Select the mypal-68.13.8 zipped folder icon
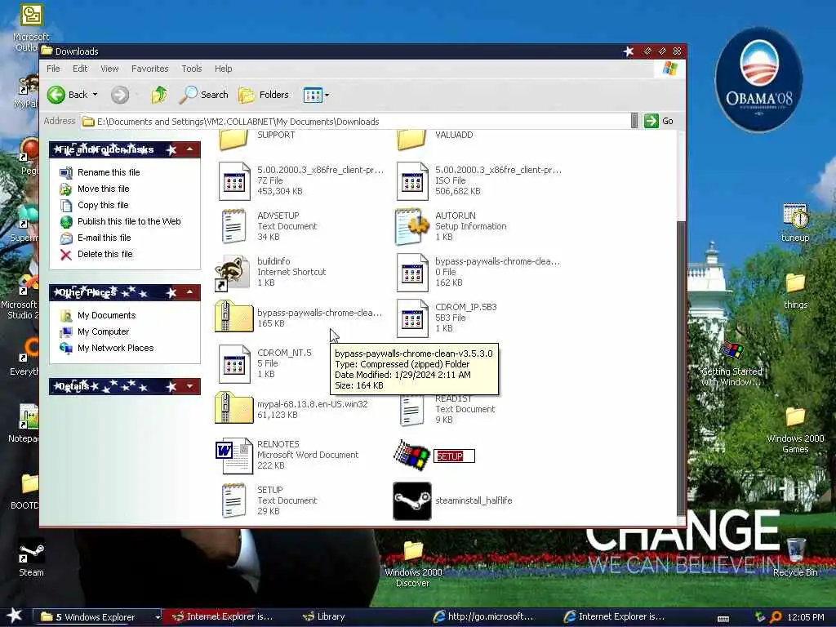Screen dimensions: 836x627 (x=233, y=408)
